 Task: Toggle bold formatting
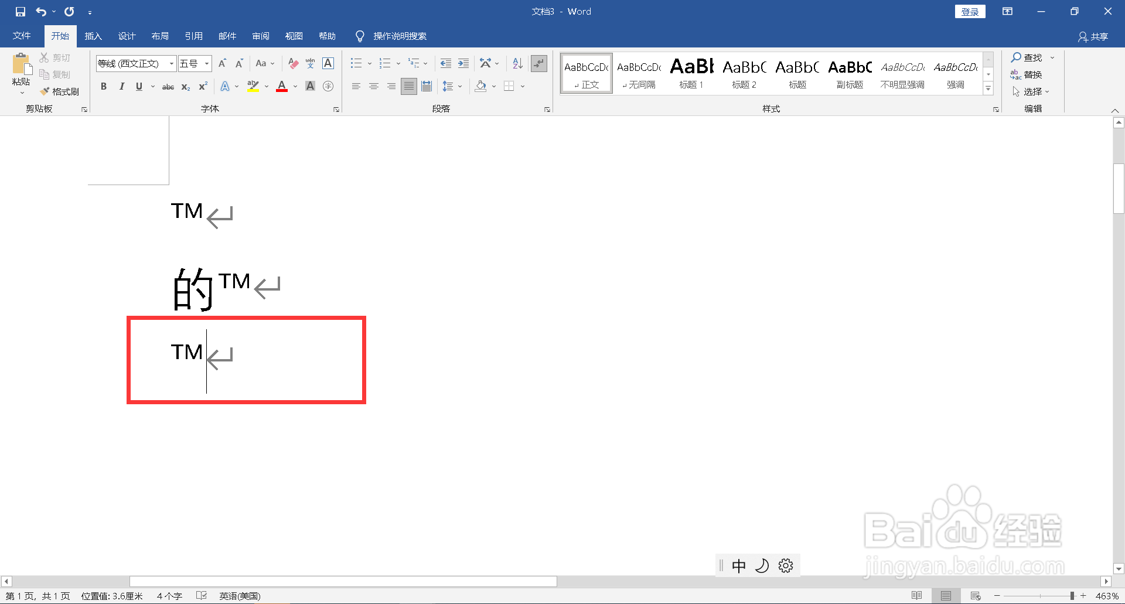[x=104, y=86]
